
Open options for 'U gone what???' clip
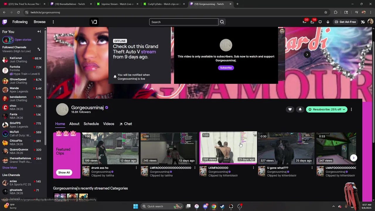(312, 168)
